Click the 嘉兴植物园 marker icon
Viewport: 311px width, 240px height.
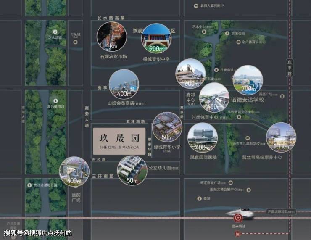(56, 101)
